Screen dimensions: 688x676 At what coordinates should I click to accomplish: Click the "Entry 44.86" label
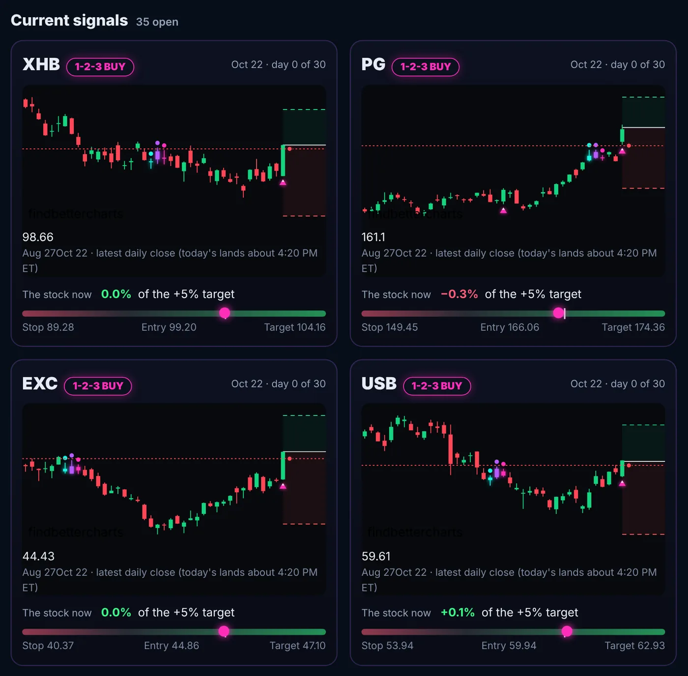click(172, 646)
